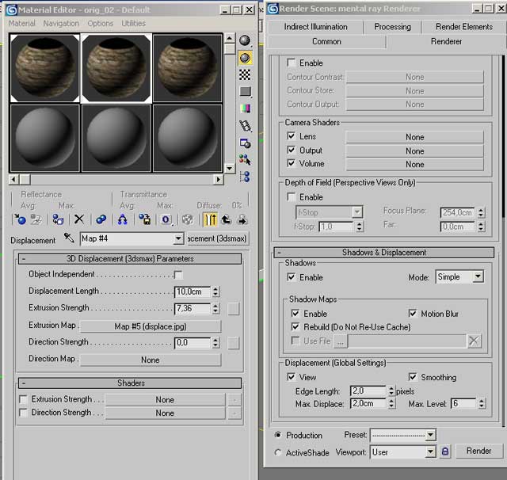Click Show Map in Viewport cube icon
The image size is (507, 480).
[x=187, y=219]
